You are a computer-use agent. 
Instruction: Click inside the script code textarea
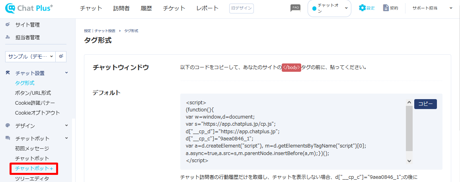(x=296, y=132)
